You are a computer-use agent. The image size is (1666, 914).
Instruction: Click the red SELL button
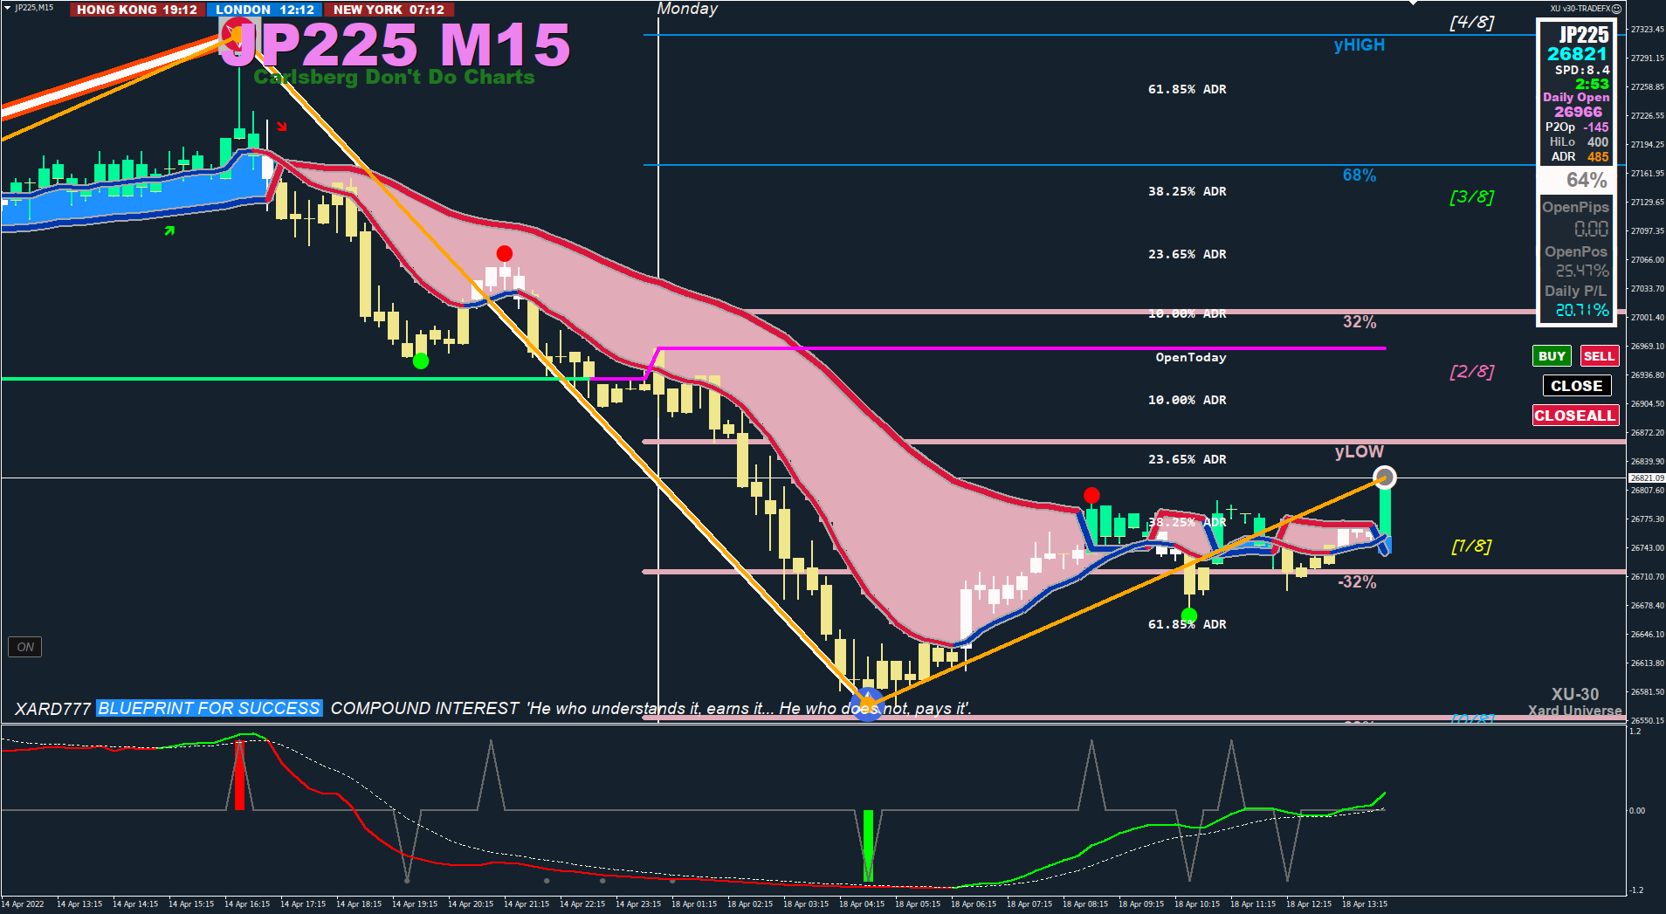[x=1599, y=356]
